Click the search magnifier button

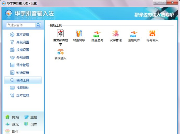tap(38, 25)
